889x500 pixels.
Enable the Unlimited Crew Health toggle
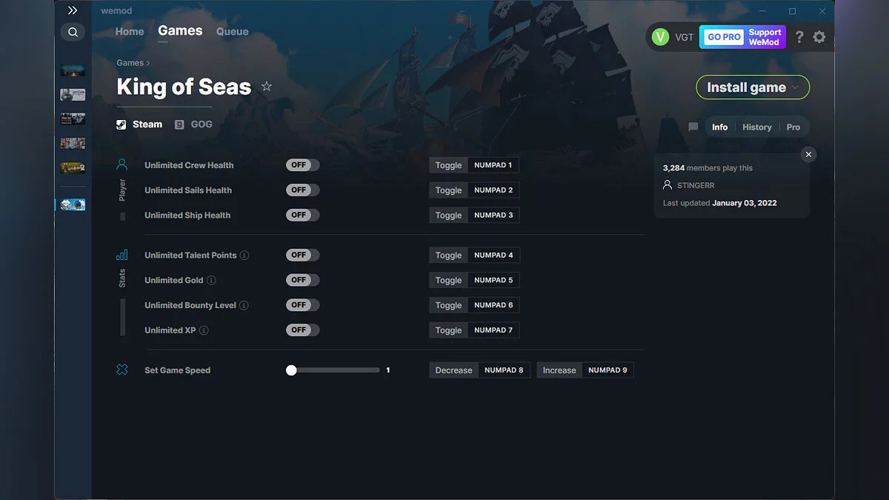pyautogui.click(x=302, y=164)
